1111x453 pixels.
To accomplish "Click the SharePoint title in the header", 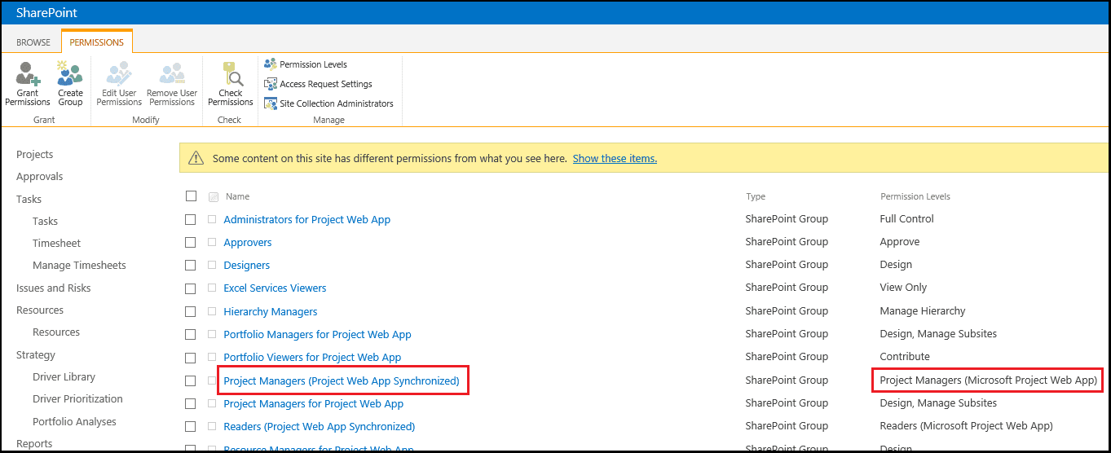I will point(47,13).
